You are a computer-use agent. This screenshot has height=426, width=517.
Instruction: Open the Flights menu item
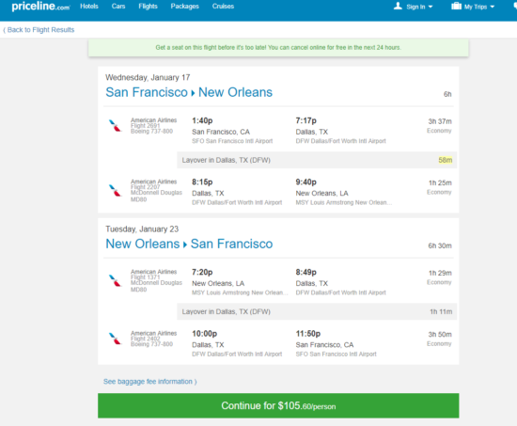148,7
